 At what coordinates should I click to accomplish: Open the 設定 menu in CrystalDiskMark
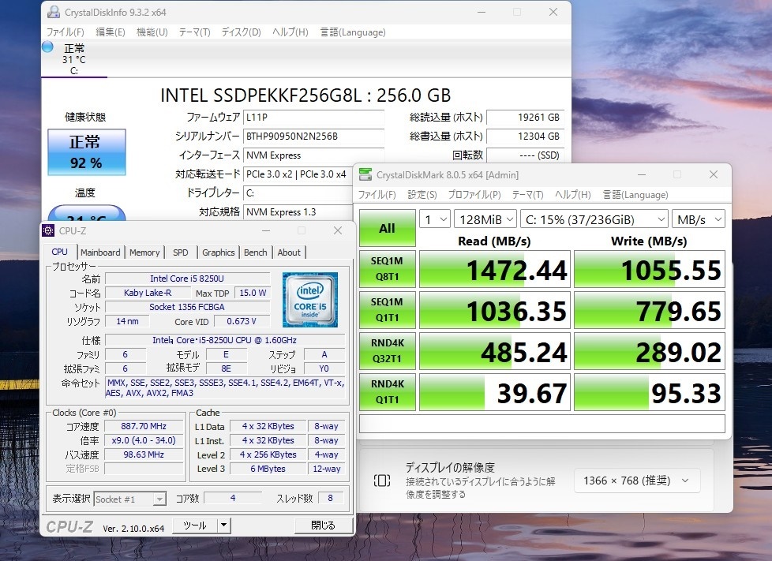coord(422,195)
